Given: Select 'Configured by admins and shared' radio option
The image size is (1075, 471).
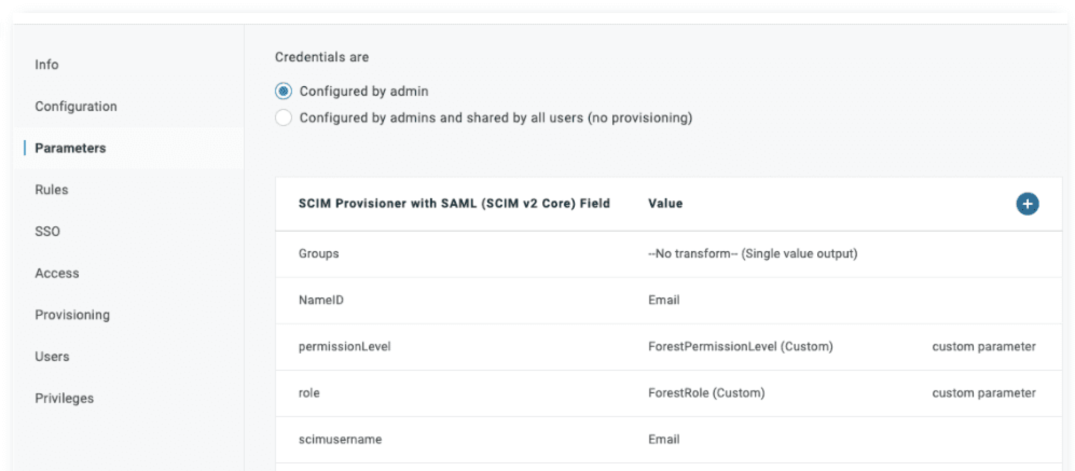Looking at the screenshot, I should (284, 117).
